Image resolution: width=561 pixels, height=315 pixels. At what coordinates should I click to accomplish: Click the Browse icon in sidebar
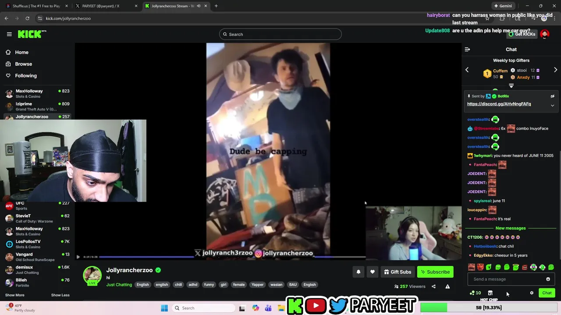(x=8, y=64)
